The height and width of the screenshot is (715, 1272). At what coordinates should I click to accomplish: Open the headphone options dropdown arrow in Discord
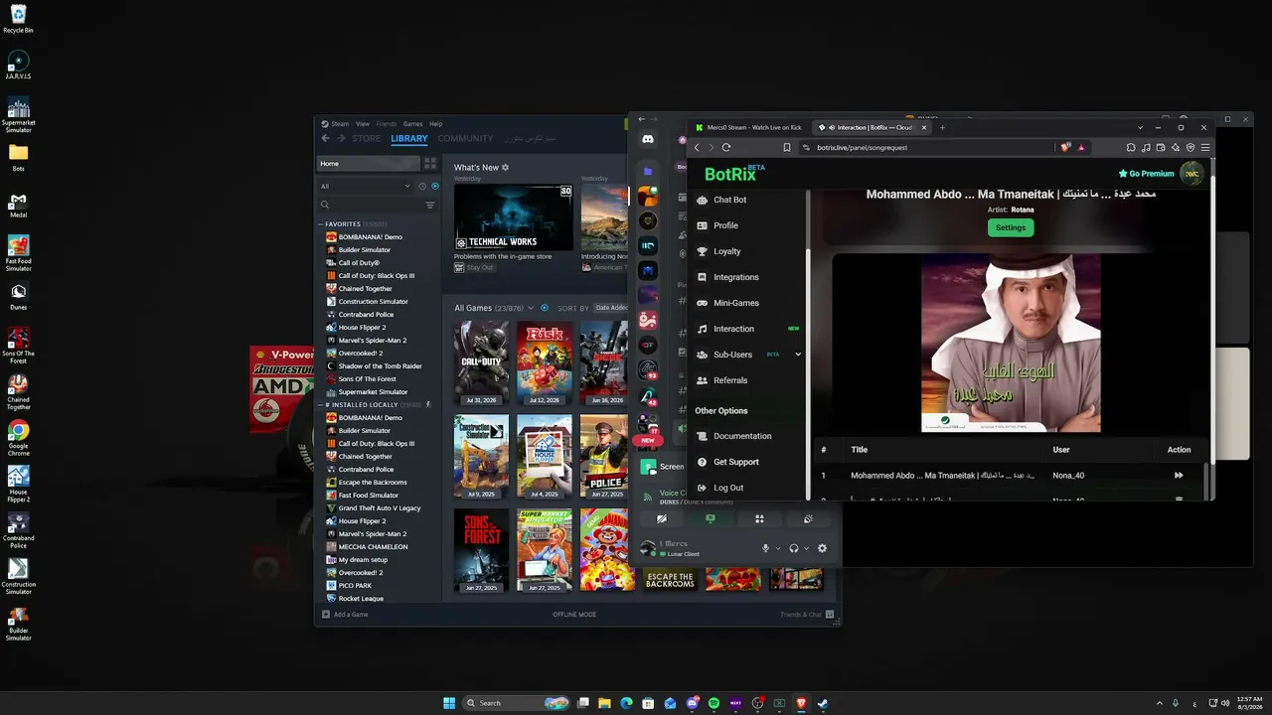(806, 548)
